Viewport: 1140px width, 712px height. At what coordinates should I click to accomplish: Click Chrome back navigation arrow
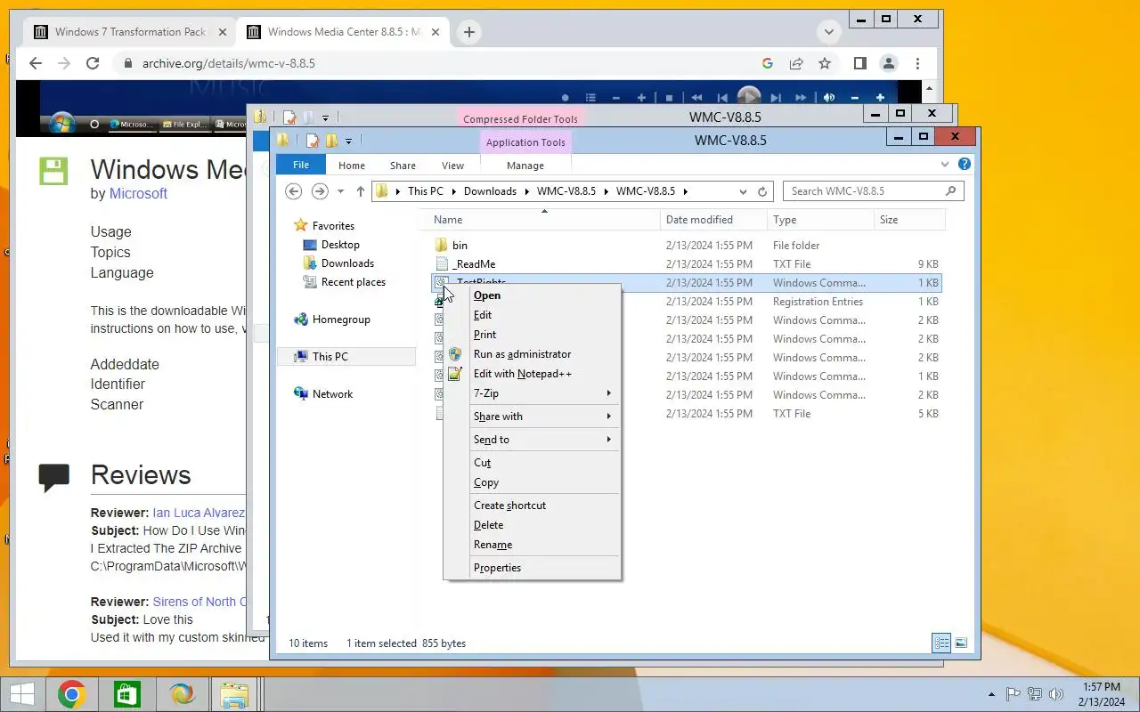pyautogui.click(x=36, y=63)
